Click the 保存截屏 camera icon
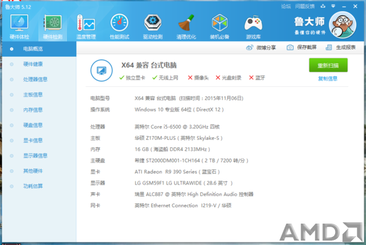The image size is (366, 245). (x=290, y=47)
